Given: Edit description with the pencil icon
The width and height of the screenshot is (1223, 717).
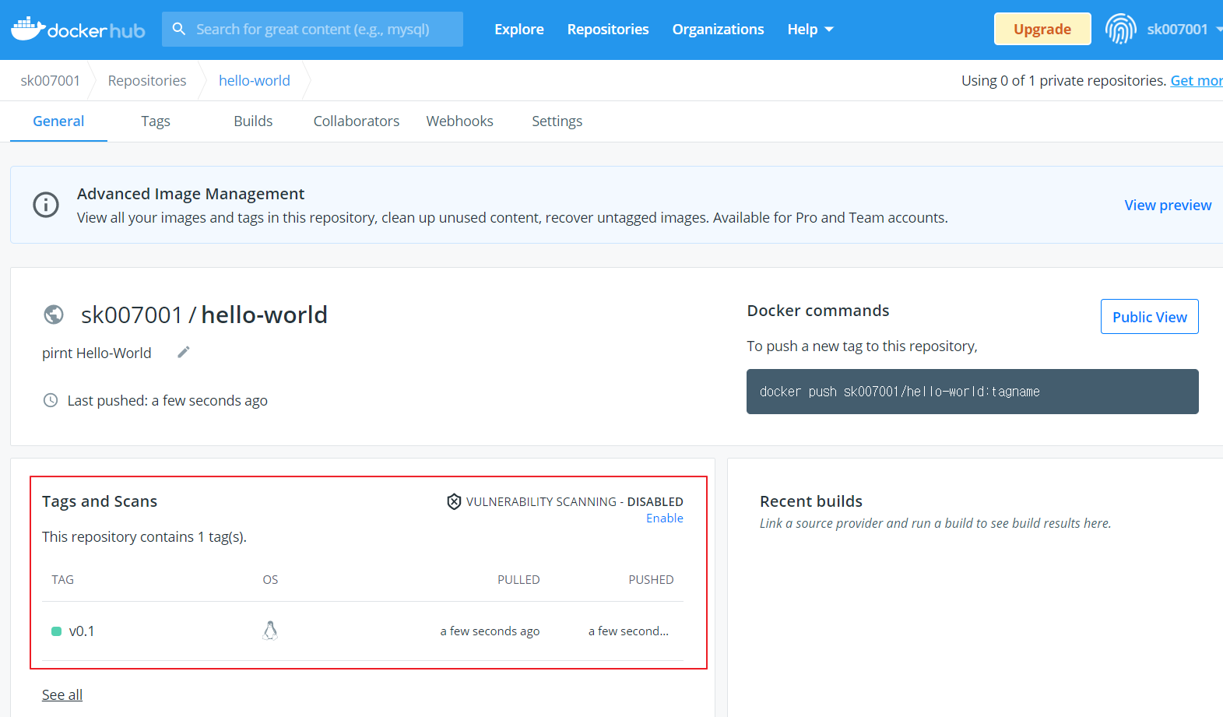Looking at the screenshot, I should tap(184, 352).
